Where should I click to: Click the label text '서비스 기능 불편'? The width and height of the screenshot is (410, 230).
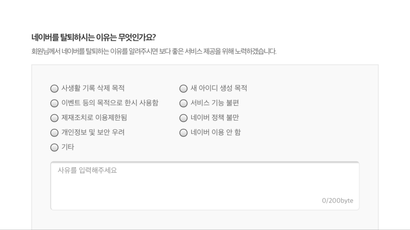click(x=215, y=103)
